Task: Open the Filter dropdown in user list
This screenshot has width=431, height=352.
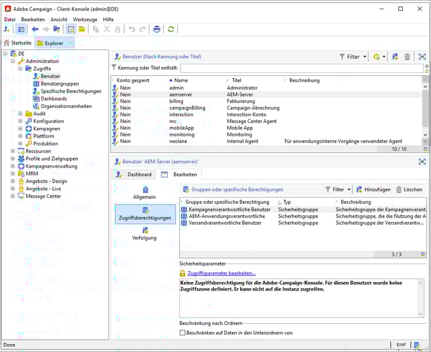Action: [x=354, y=56]
